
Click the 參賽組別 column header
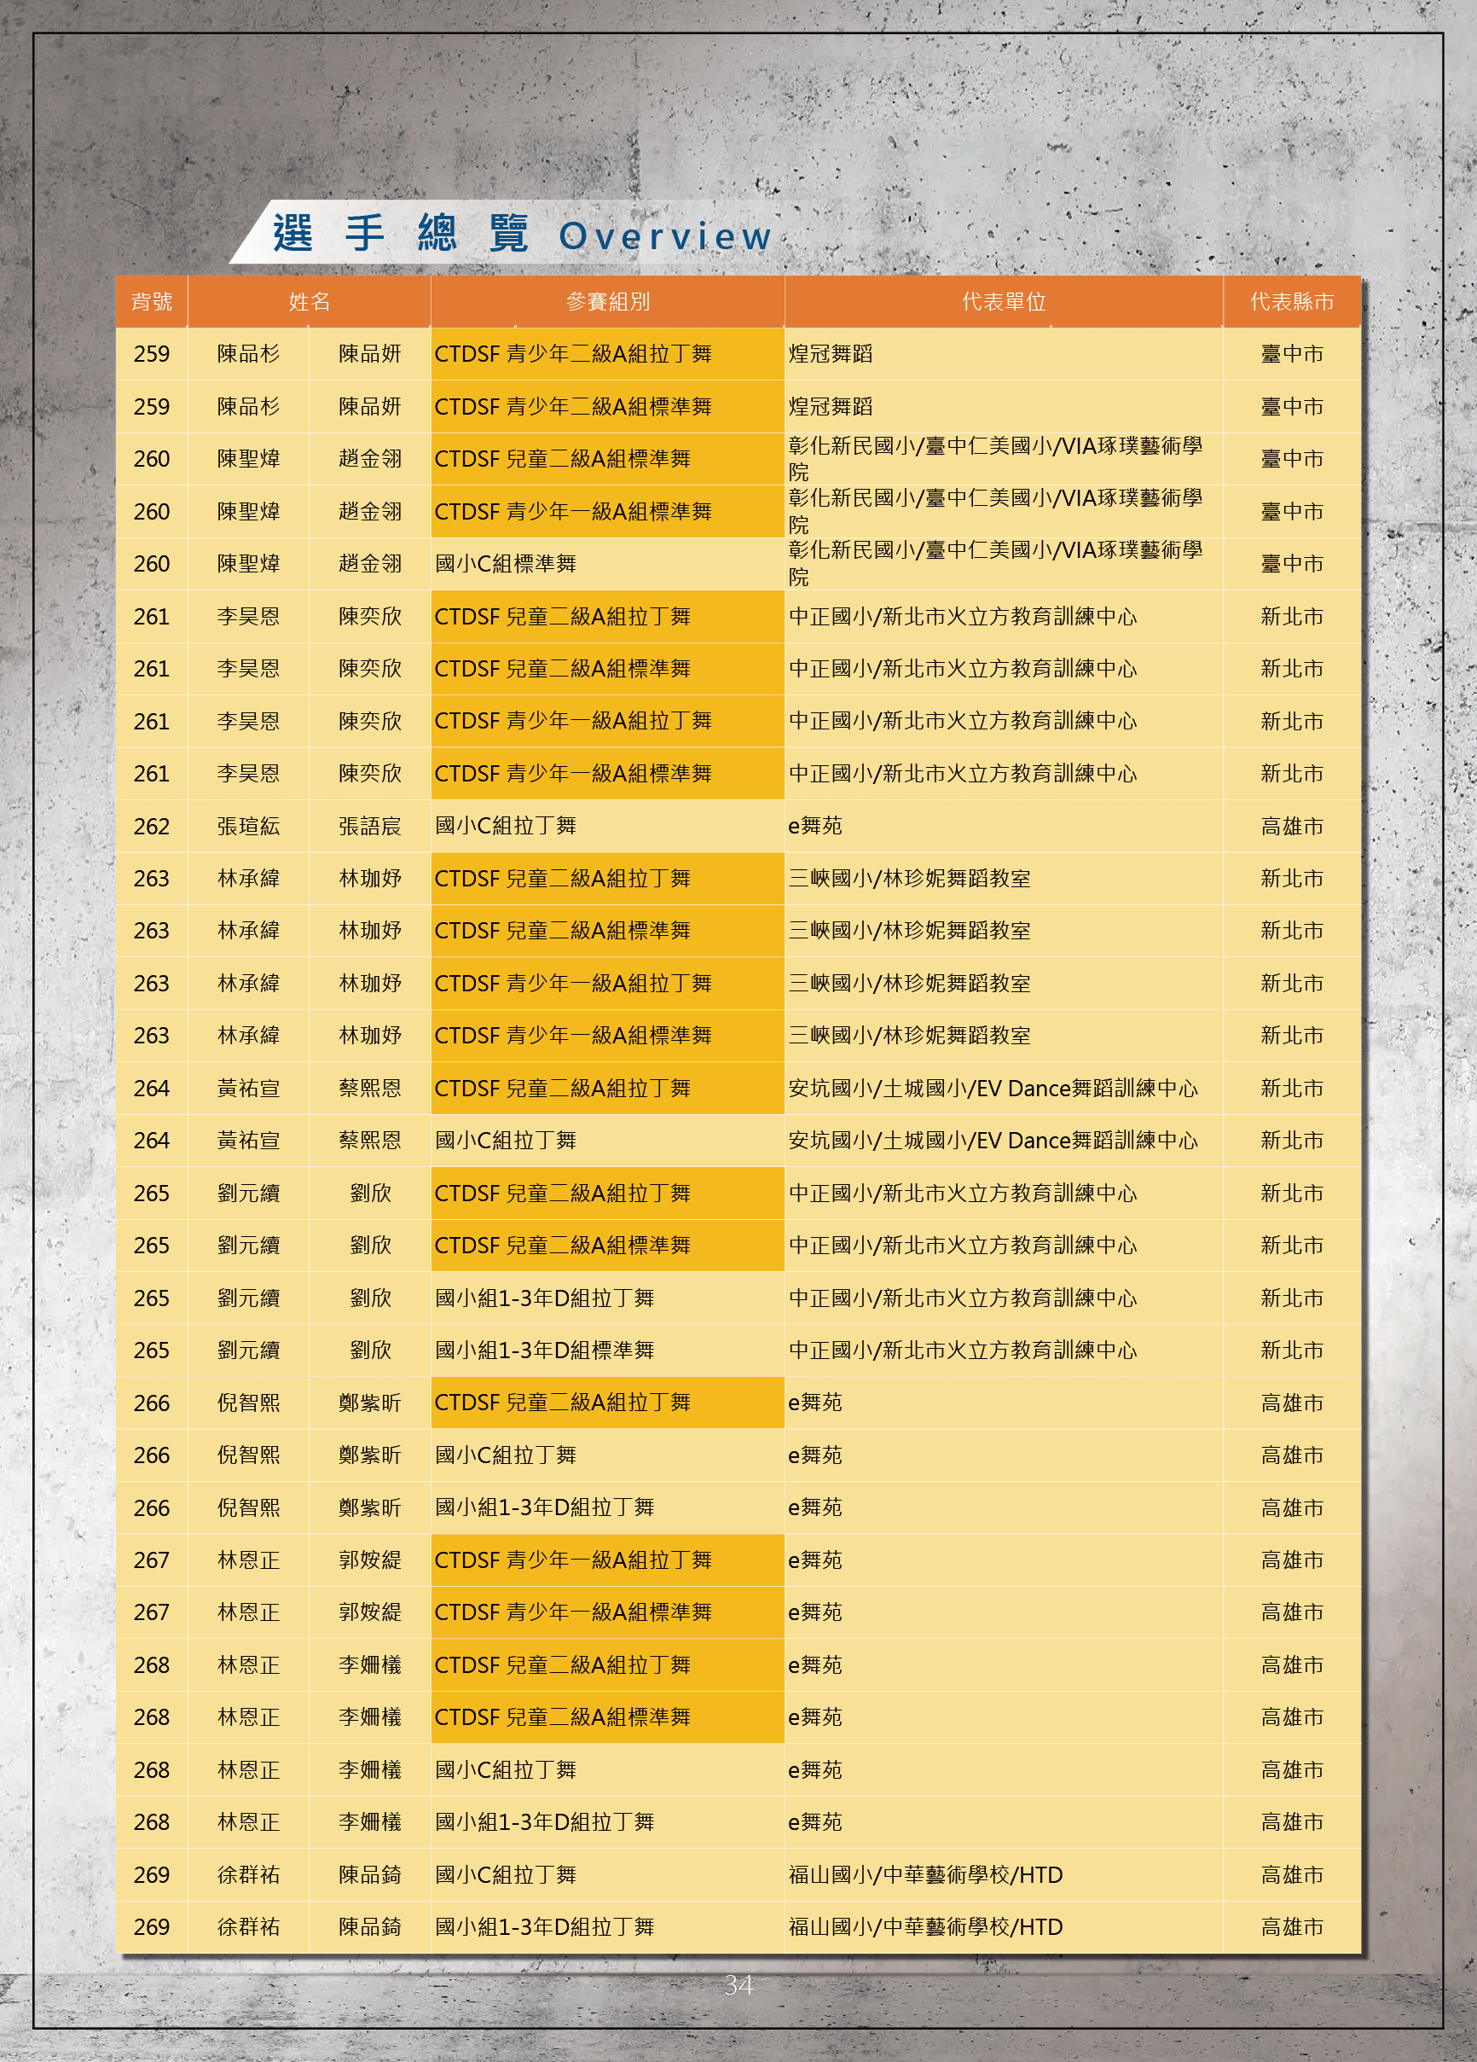(x=607, y=302)
